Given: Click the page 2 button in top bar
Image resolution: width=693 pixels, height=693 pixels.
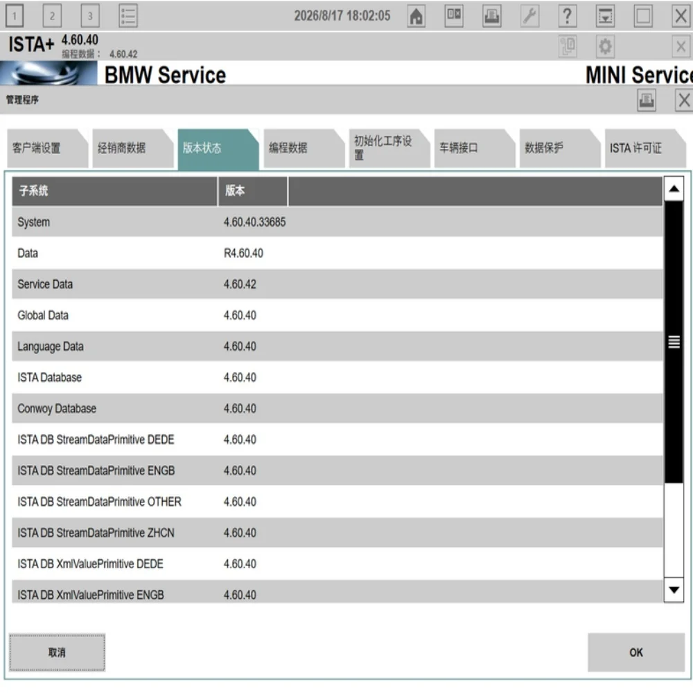Looking at the screenshot, I should tap(52, 16).
